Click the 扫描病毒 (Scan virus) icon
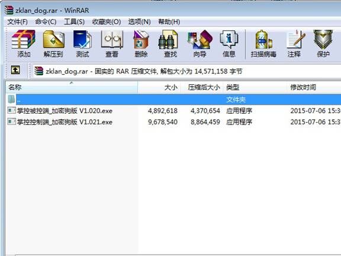The height and width of the screenshot is (256, 341). (x=263, y=39)
